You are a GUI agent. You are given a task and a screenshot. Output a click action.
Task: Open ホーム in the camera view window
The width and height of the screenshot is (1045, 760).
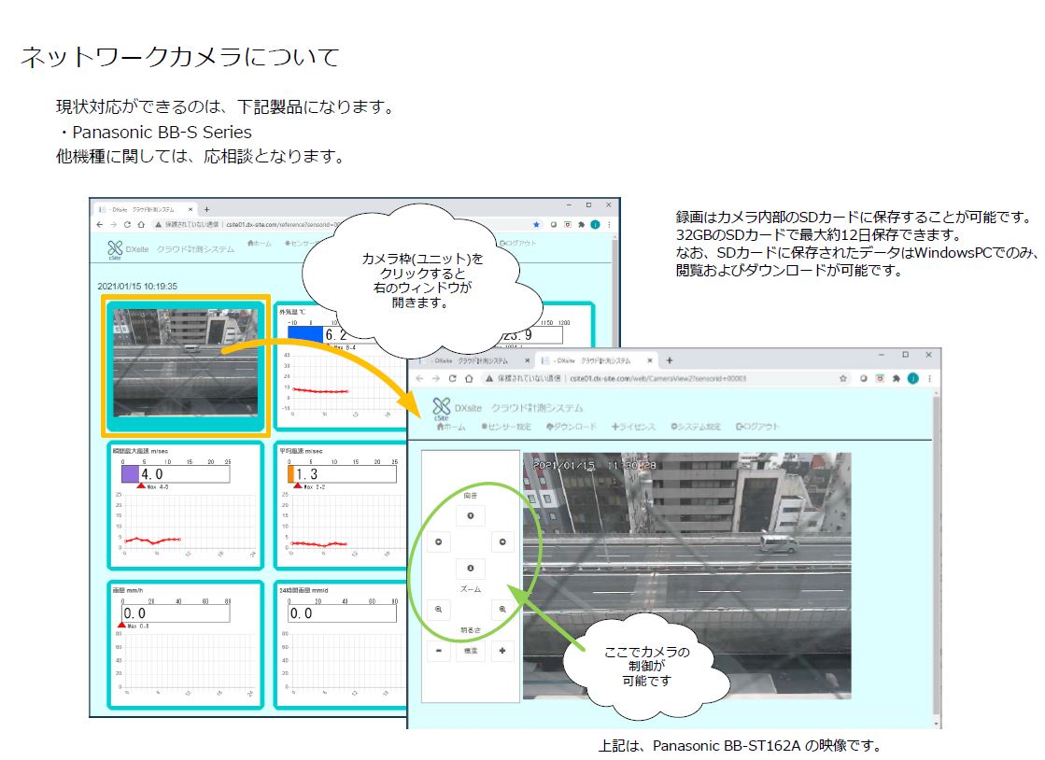pos(451,427)
